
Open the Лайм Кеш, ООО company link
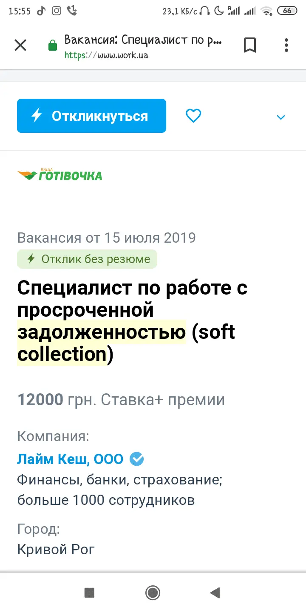click(70, 459)
